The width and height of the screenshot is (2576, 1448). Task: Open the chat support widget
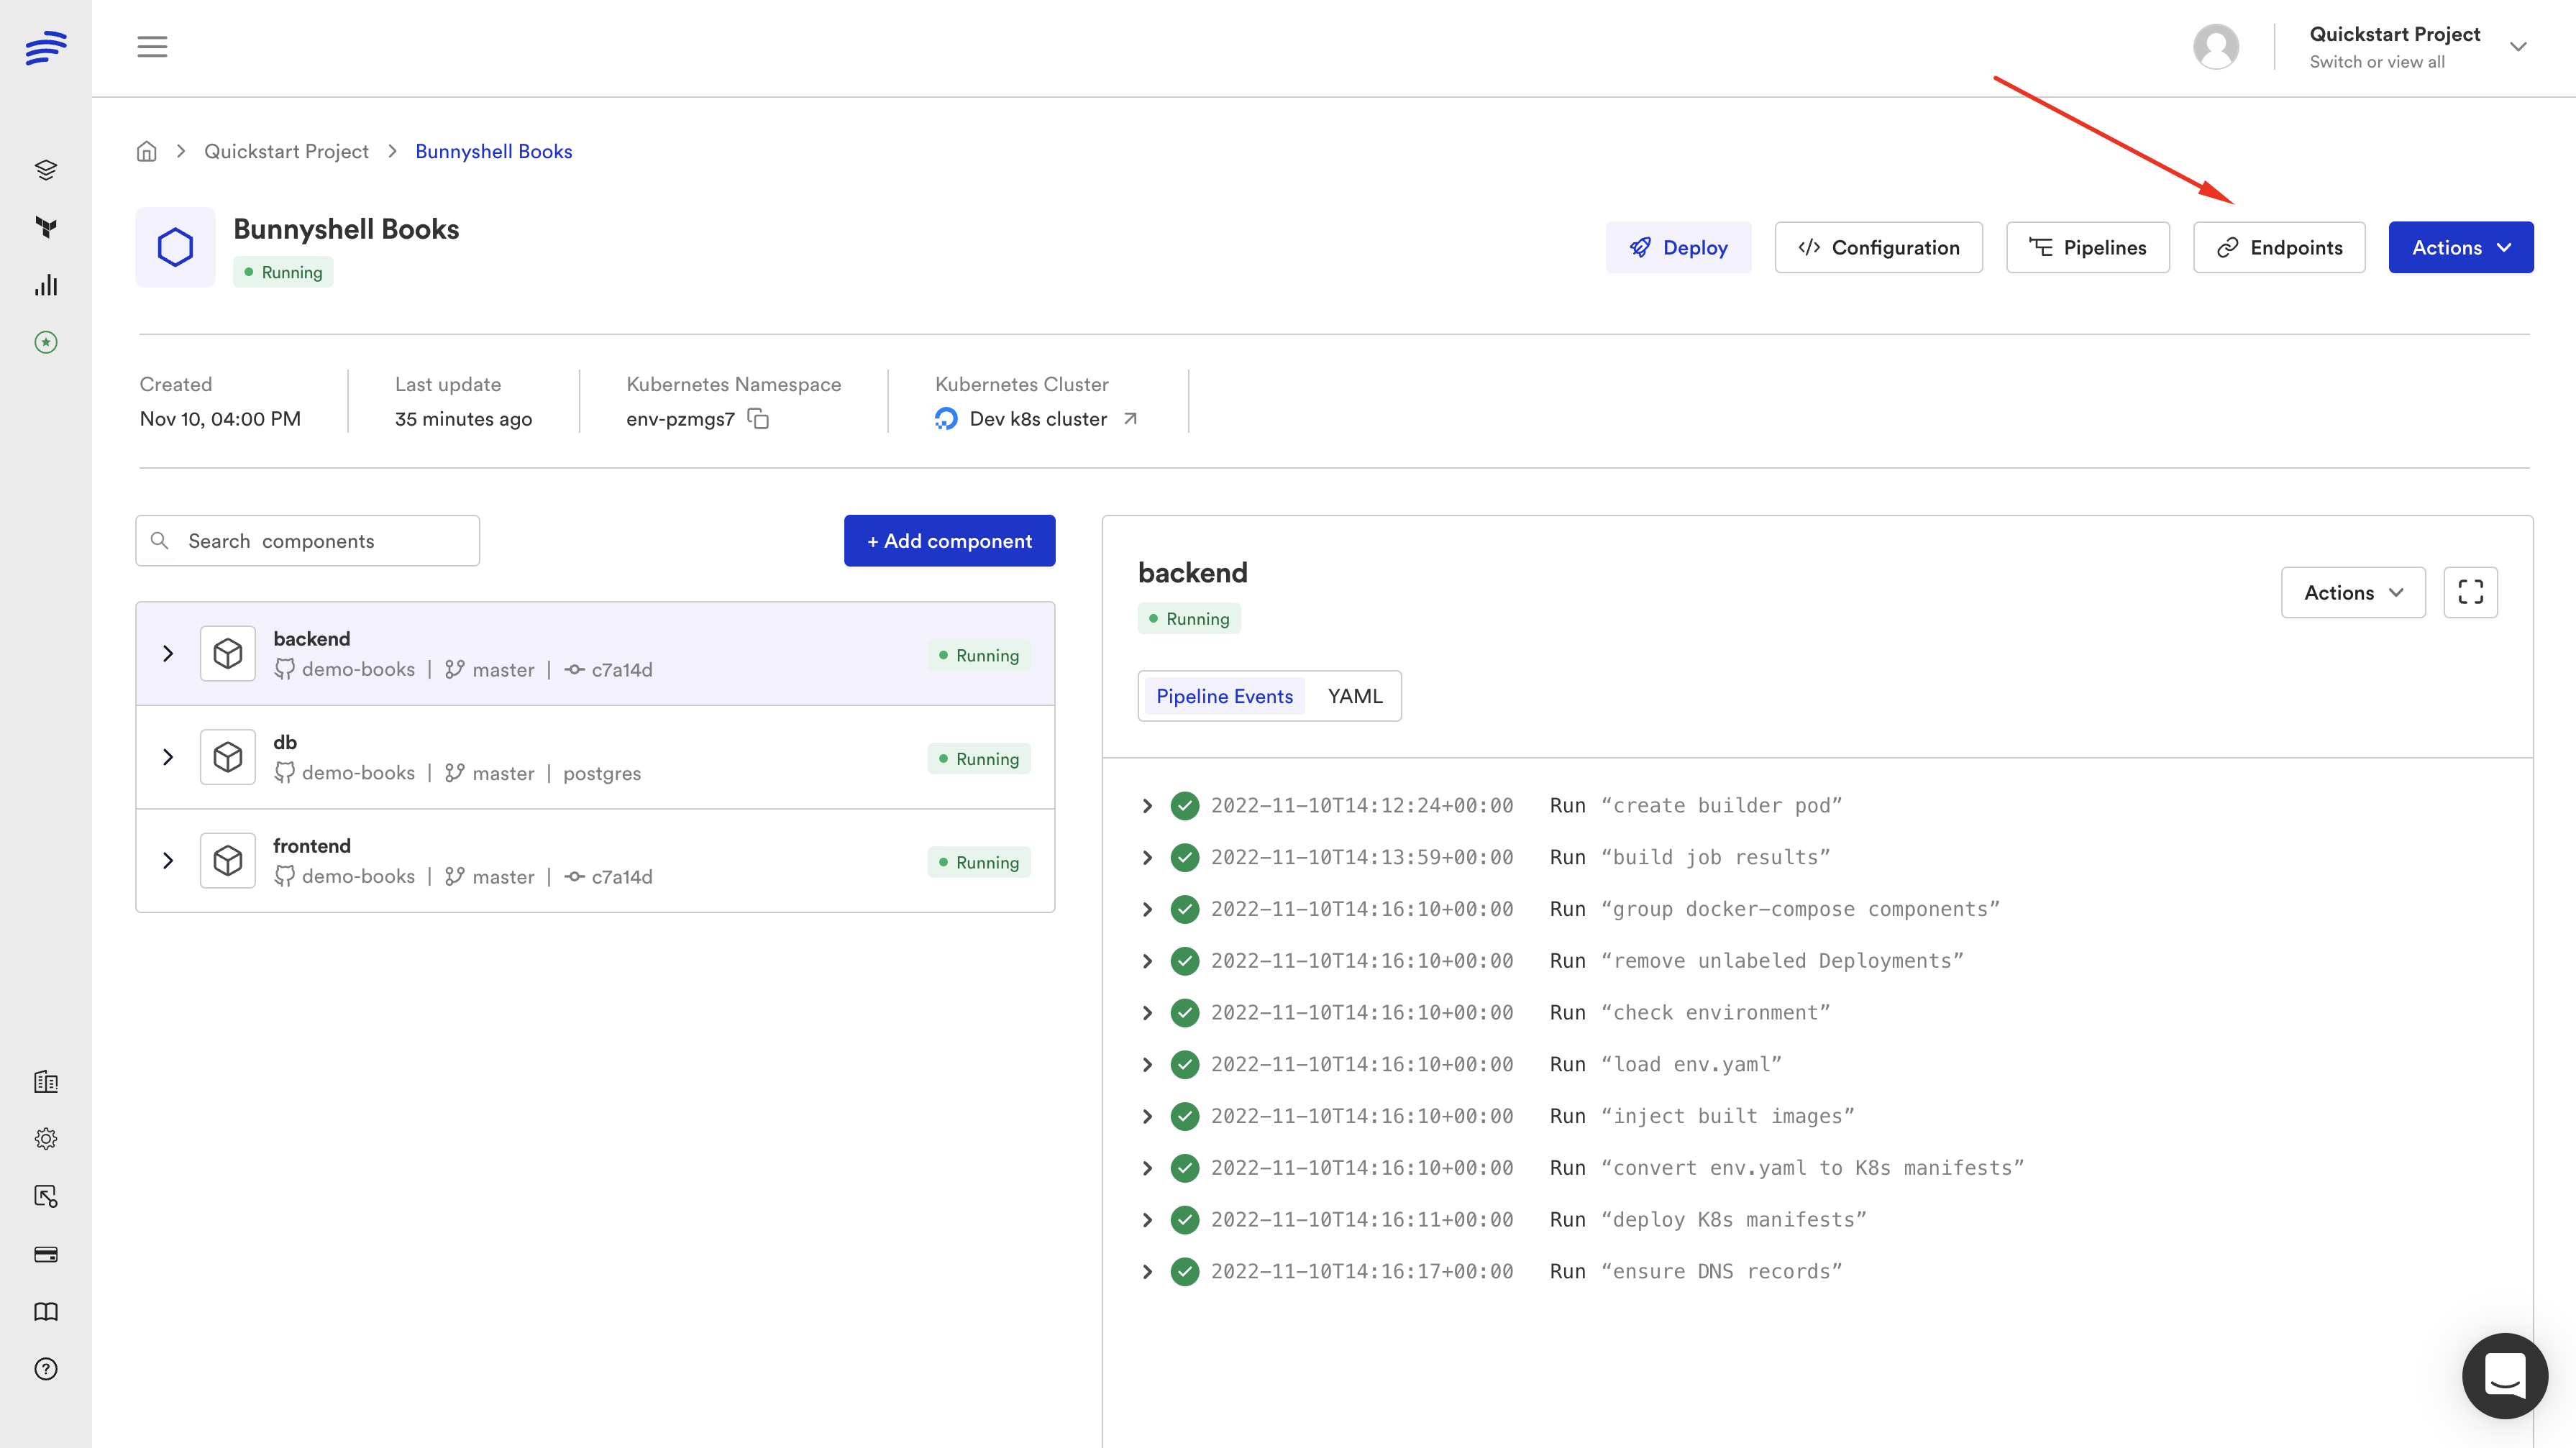(2503, 1375)
